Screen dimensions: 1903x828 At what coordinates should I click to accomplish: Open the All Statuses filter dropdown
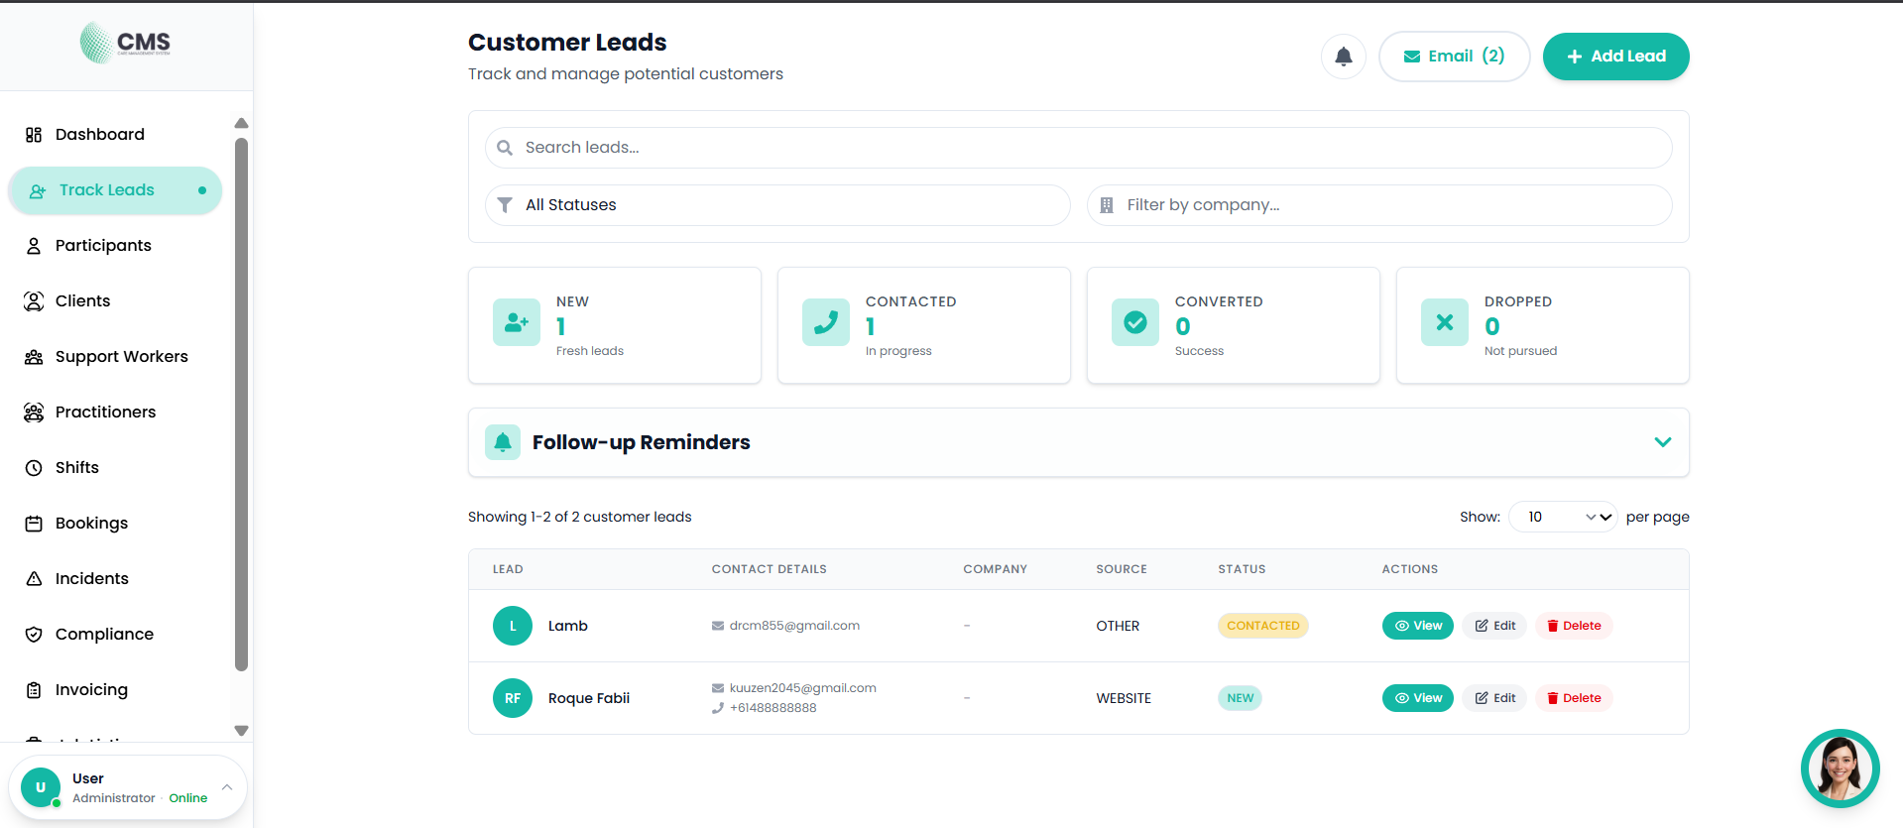point(776,205)
